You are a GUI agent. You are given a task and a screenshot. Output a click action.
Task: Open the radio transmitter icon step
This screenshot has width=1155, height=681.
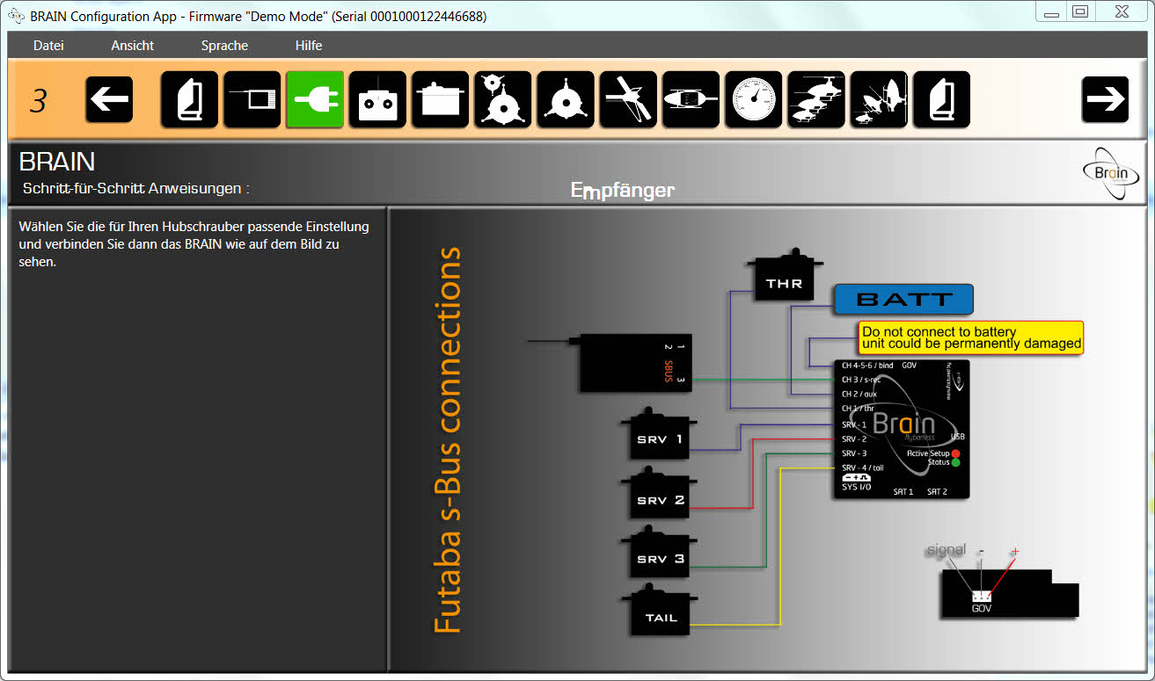coord(377,99)
